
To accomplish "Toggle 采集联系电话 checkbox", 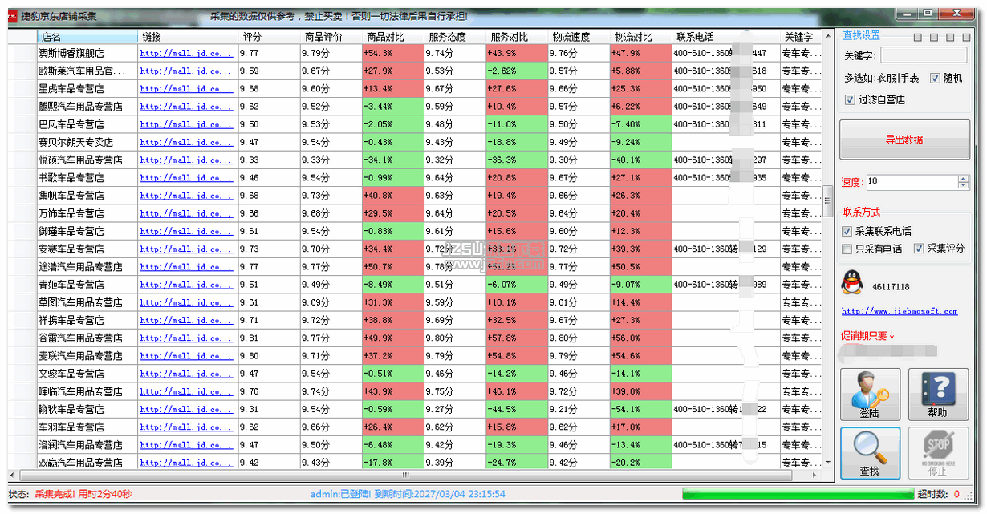I will pyautogui.click(x=847, y=231).
